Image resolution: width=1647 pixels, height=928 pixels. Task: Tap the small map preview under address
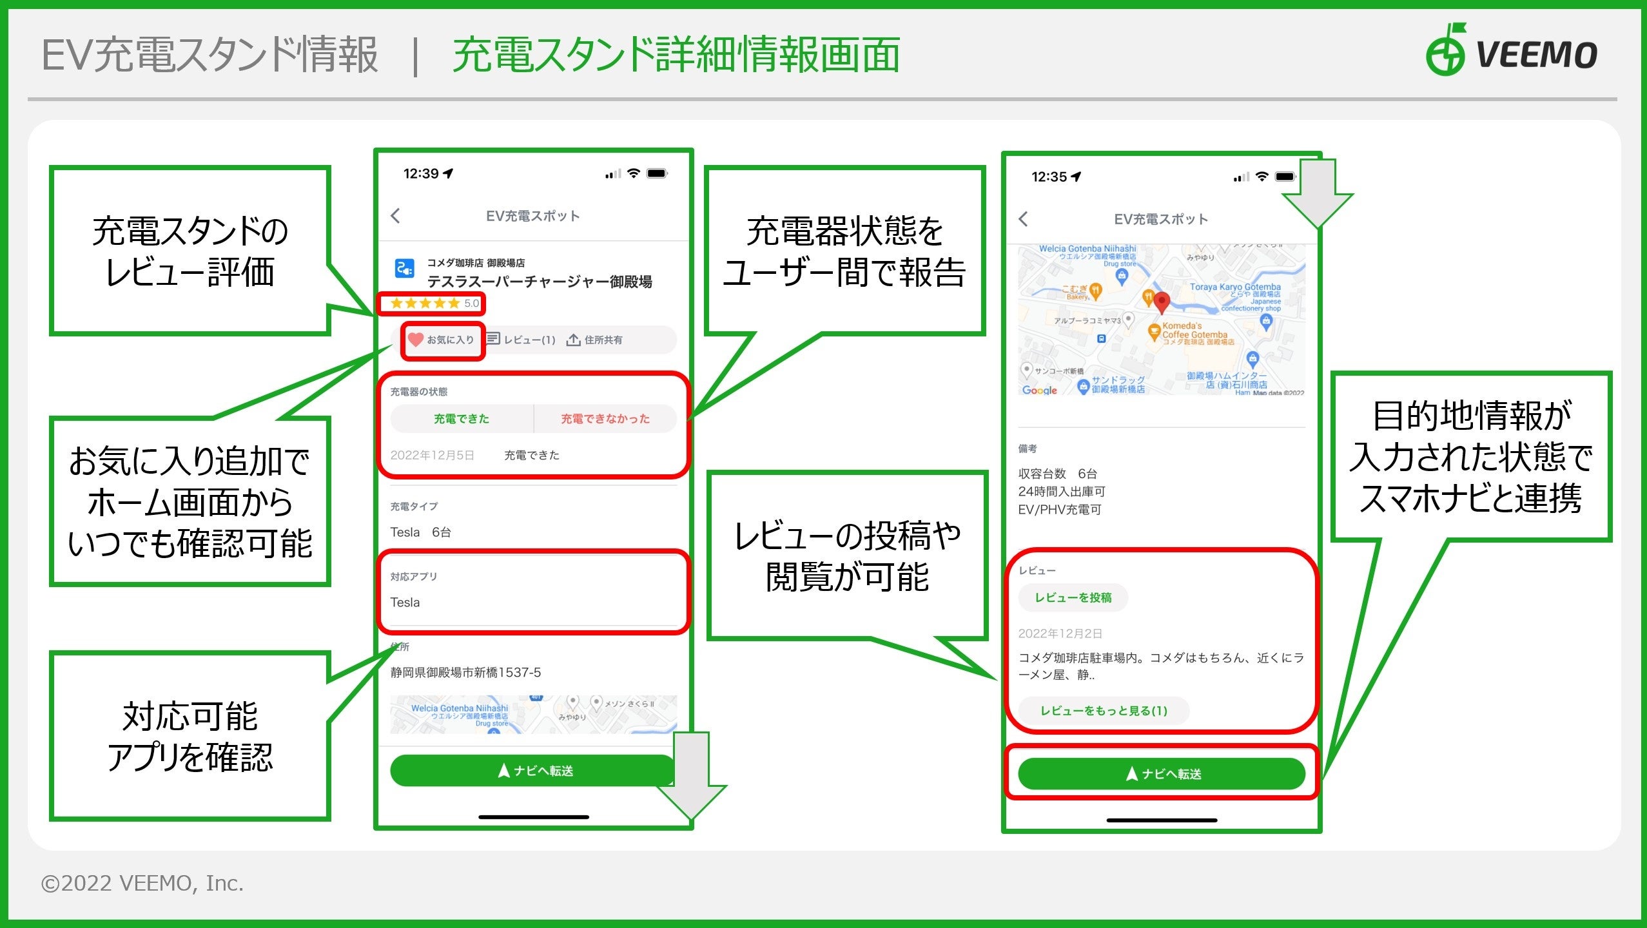coord(533,714)
